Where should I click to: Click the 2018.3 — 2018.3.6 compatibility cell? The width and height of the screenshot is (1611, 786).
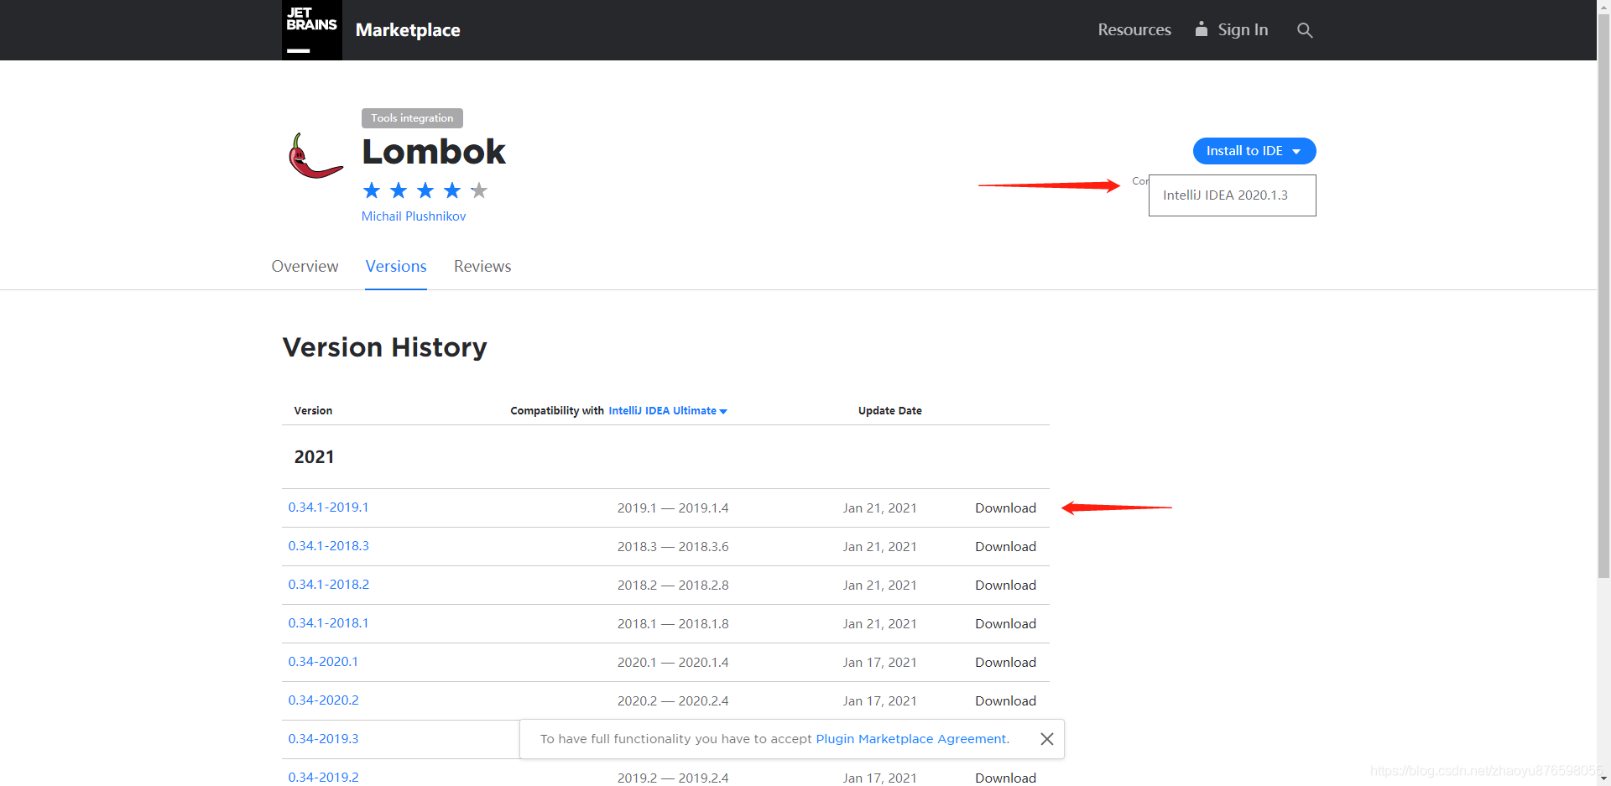coord(673,547)
